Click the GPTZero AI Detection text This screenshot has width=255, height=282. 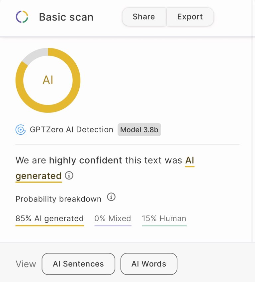[71, 130]
